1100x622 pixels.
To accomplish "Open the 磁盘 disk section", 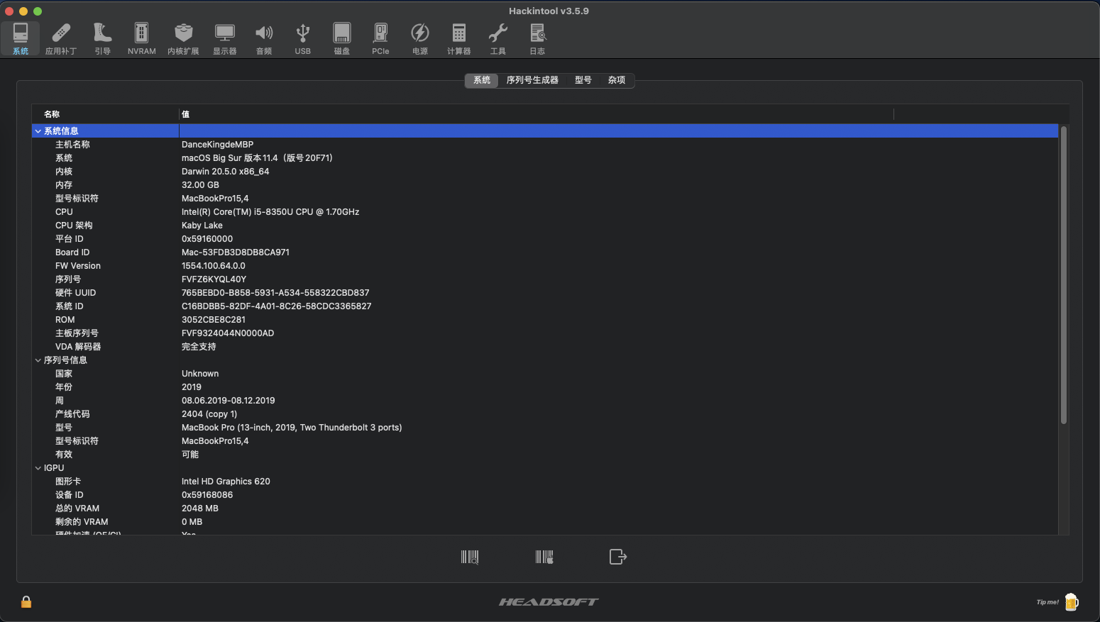I will [x=342, y=38].
